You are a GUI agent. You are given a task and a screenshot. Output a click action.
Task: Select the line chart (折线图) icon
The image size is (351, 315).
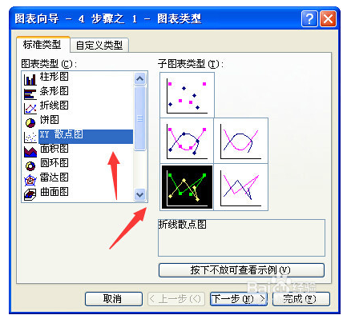click(x=30, y=108)
